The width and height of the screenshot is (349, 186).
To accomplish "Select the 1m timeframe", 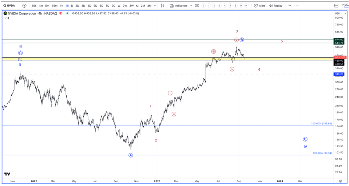I will tap(41, 5).
